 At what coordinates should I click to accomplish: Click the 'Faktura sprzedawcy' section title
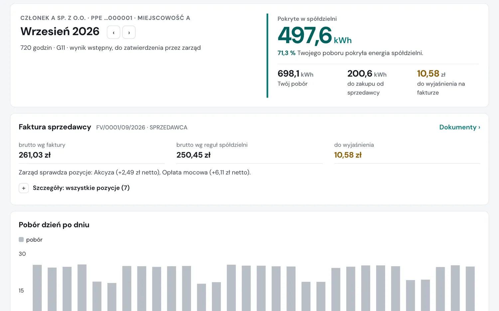click(55, 127)
